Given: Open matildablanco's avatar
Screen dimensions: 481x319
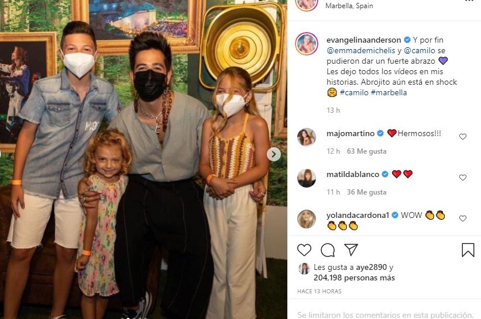Looking at the screenshot, I should coord(307,178).
